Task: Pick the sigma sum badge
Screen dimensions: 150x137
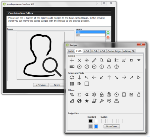Action: 79,95
